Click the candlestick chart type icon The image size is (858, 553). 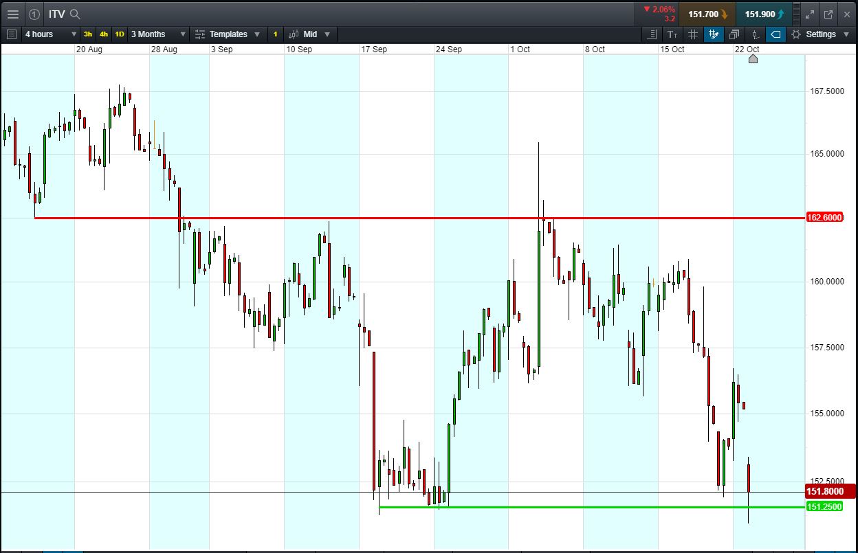294,34
